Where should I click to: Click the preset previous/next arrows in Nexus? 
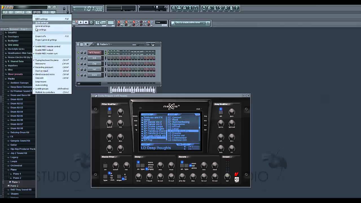(180, 144)
